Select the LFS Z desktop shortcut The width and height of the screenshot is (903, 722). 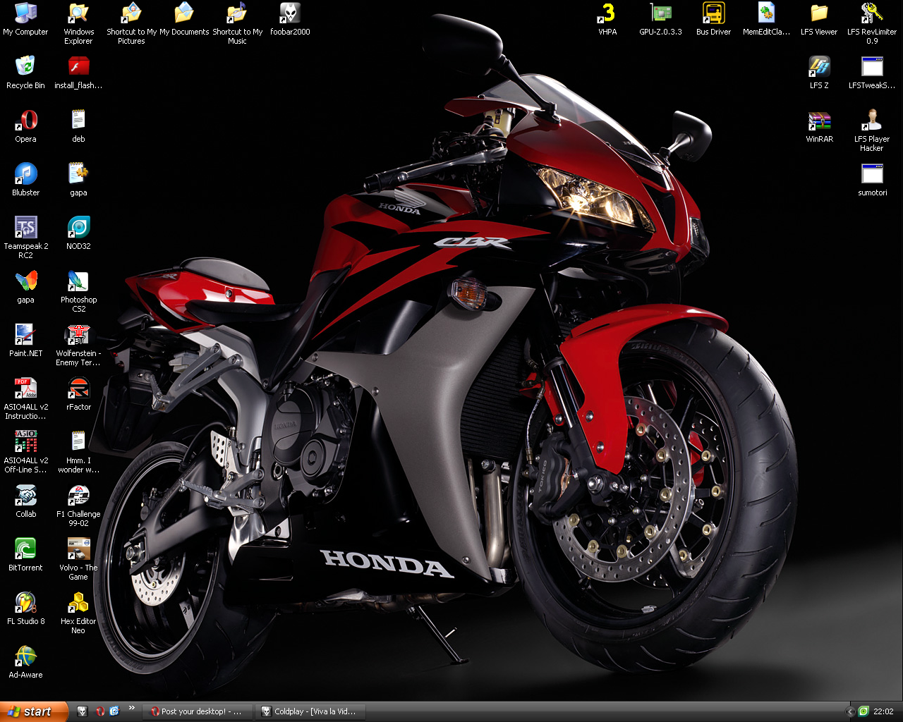[819, 73]
